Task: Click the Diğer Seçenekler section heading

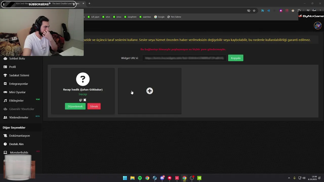Action: pos(14,128)
